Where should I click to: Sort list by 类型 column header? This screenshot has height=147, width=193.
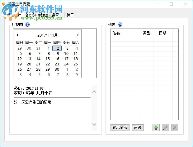coord(147,33)
